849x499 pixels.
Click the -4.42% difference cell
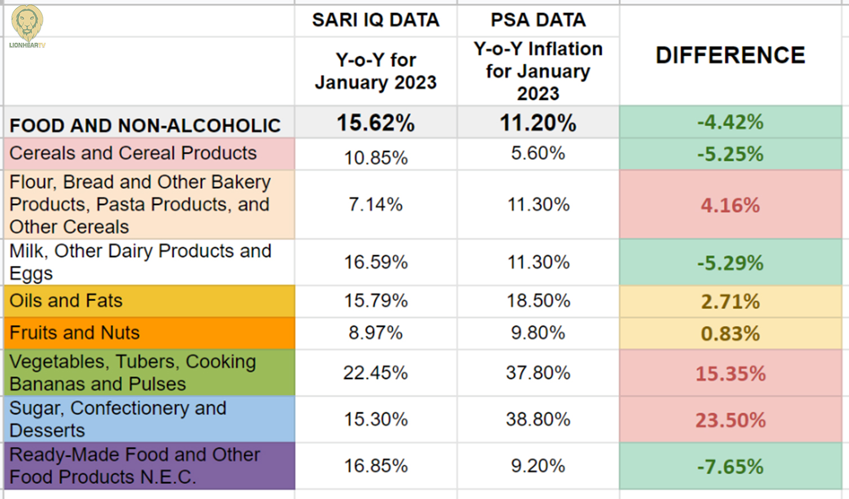click(x=731, y=122)
